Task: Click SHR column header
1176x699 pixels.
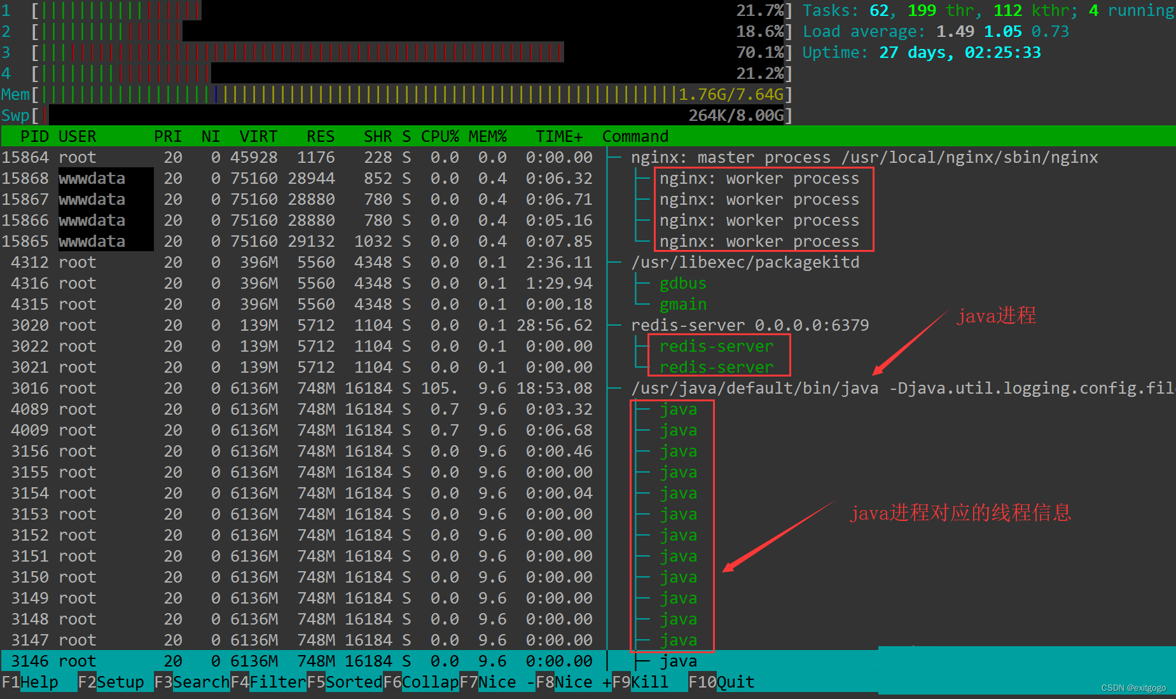Action: pyautogui.click(x=378, y=136)
